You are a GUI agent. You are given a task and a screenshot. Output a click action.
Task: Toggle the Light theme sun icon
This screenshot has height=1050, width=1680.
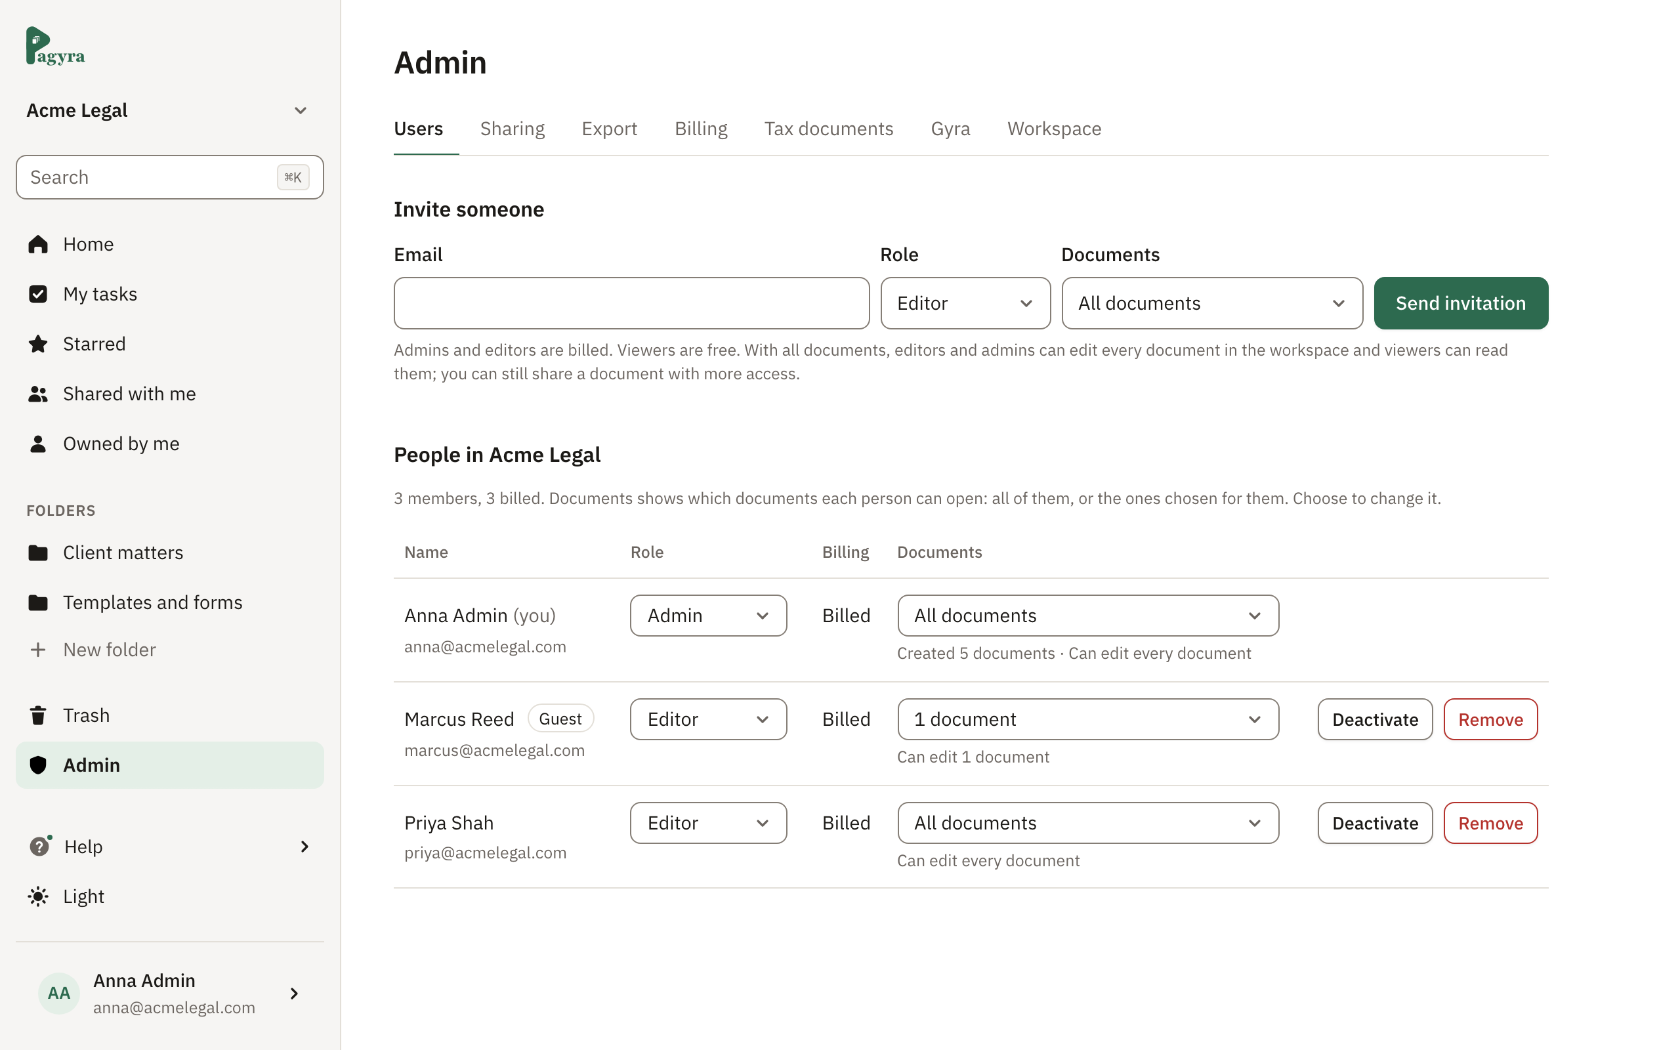click(x=38, y=896)
